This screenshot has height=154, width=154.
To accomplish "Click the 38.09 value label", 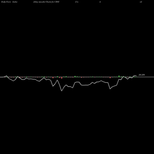I will pyautogui.click(x=142, y=75).
